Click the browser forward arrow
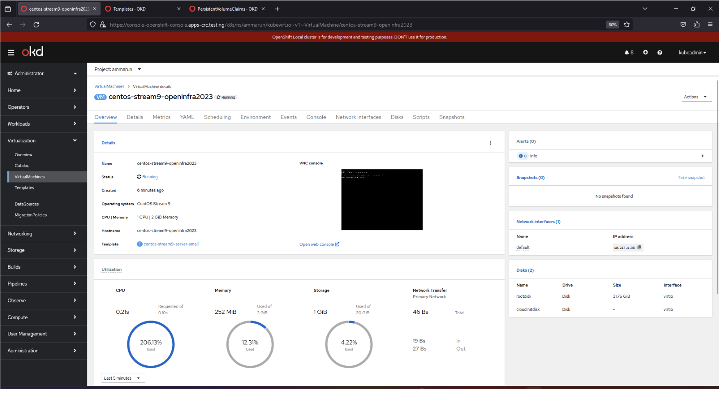The image size is (720, 396). click(x=23, y=25)
